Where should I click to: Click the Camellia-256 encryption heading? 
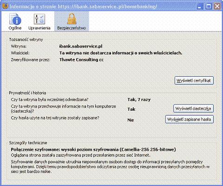click(x=93, y=150)
